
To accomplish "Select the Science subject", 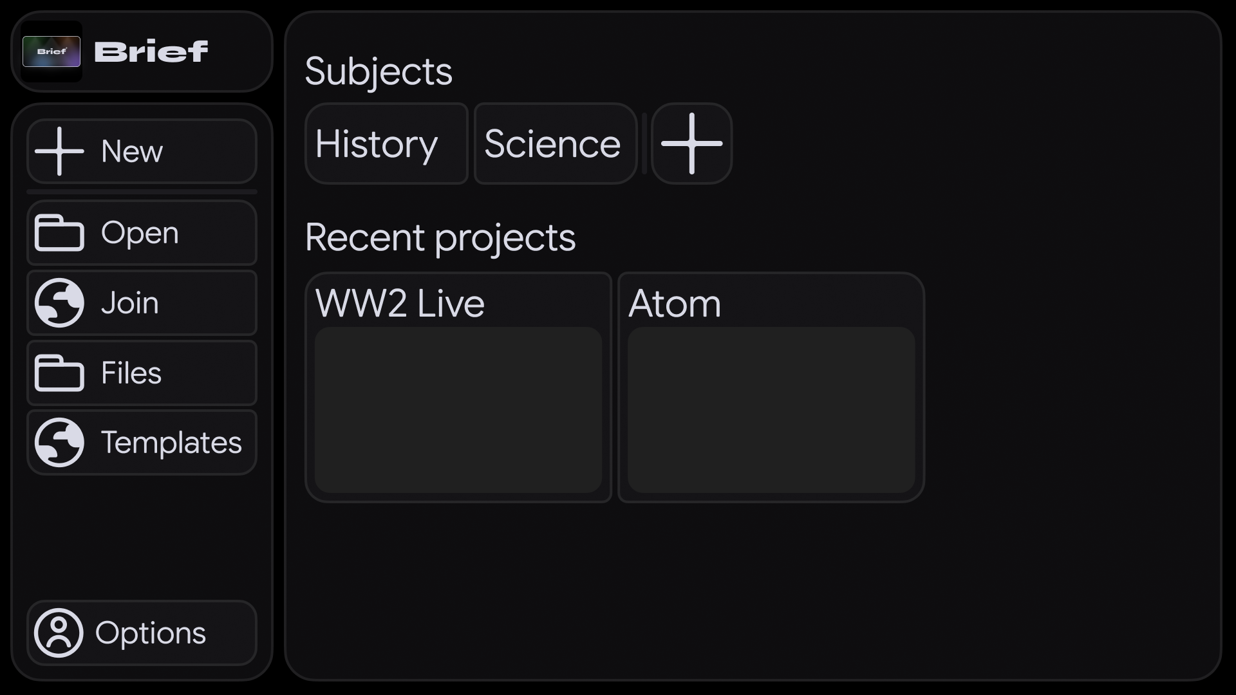I will pos(556,144).
